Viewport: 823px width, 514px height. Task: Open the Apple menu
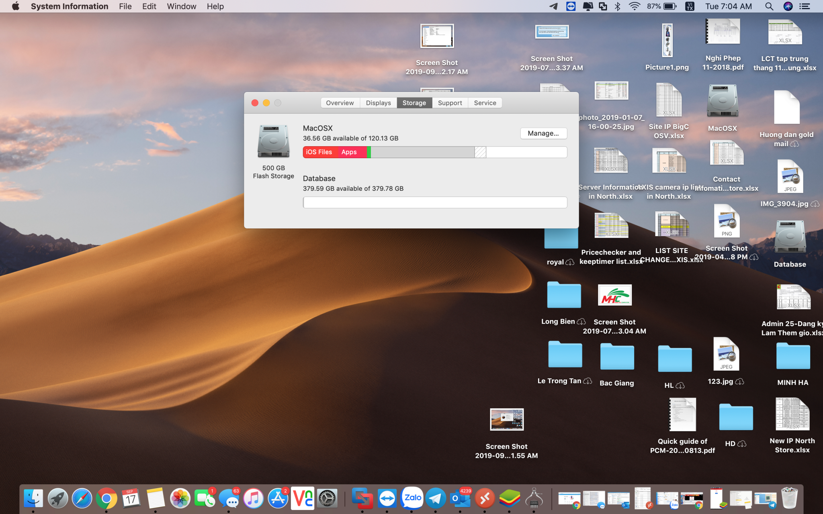pyautogui.click(x=16, y=6)
